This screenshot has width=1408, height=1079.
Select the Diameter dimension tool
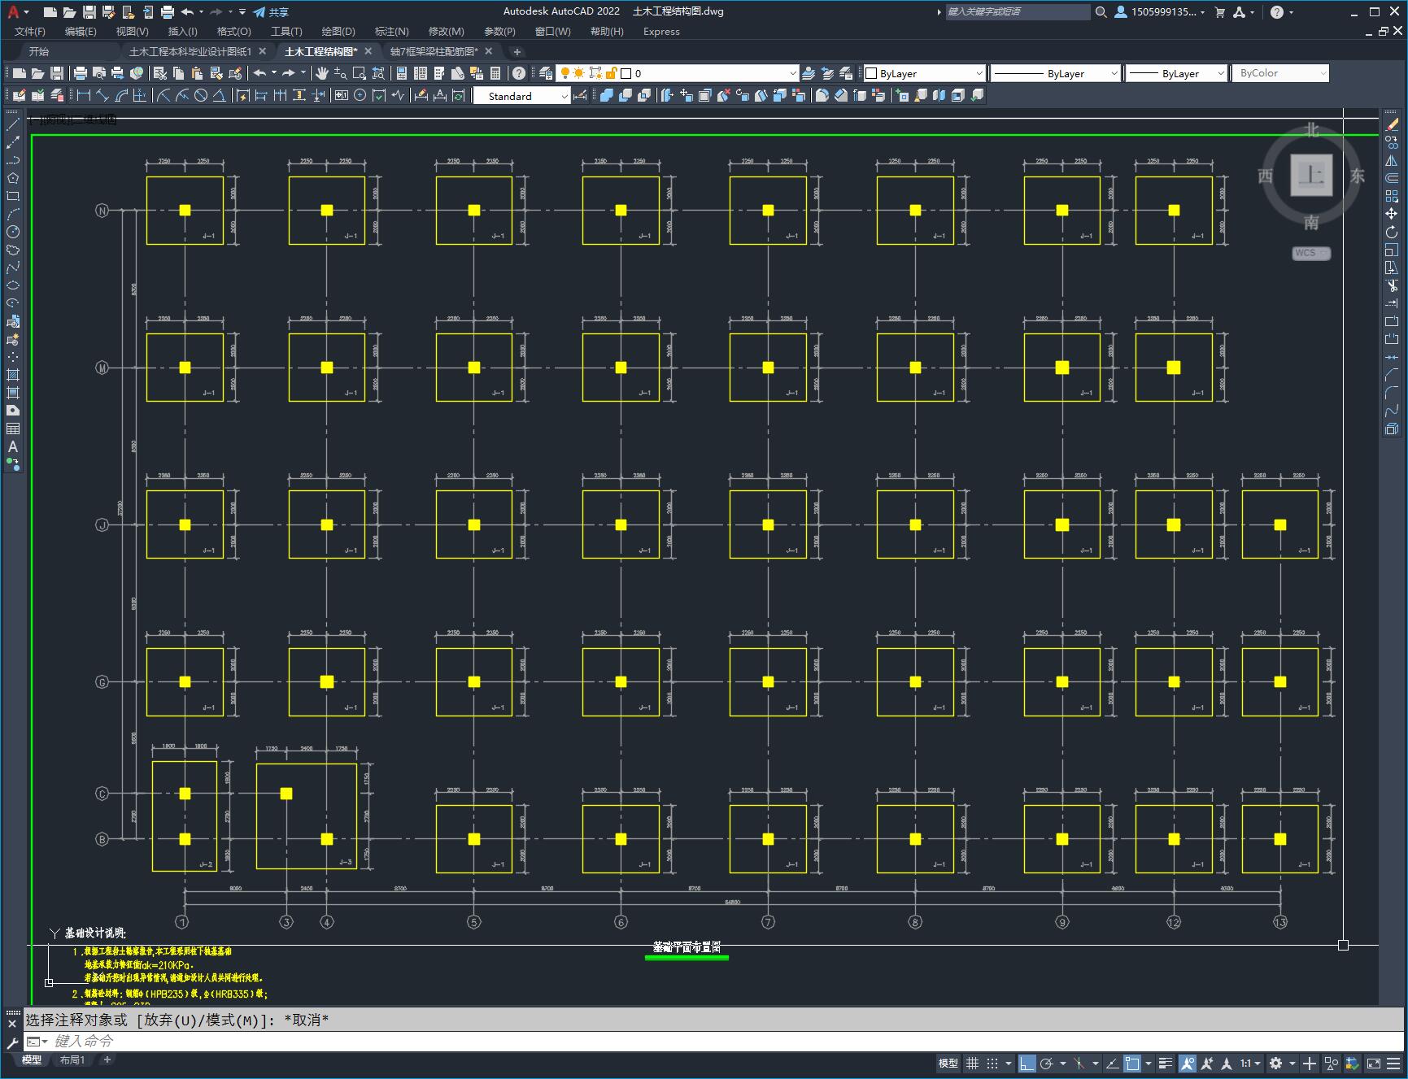pos(201,95)
